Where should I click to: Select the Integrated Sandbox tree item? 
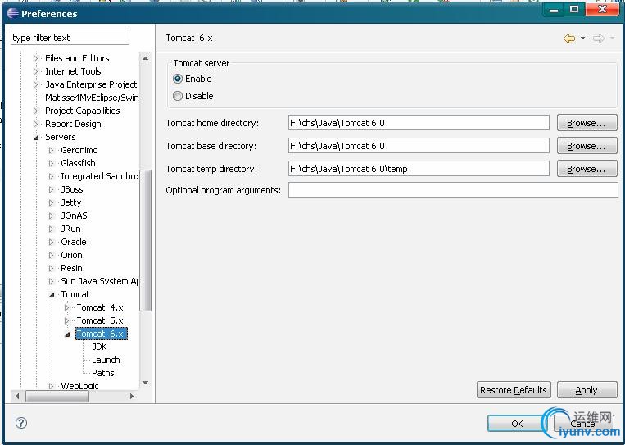100,176
